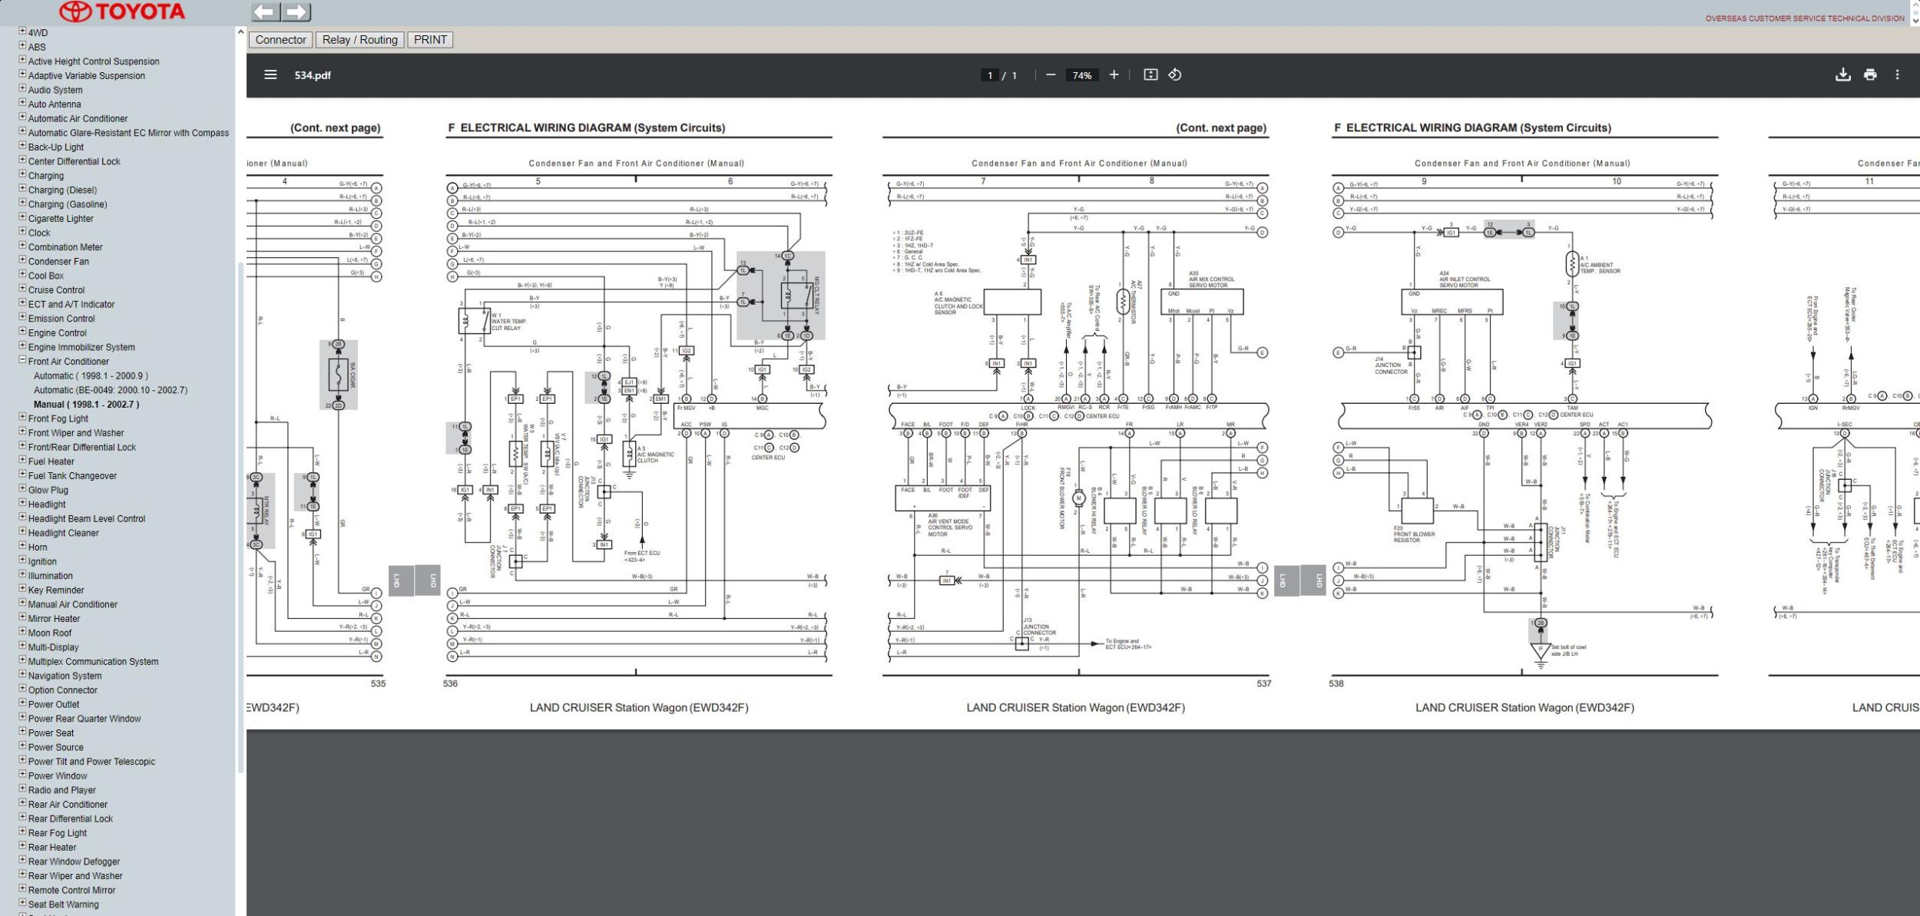
Task: Zoom in with the plus icon
Action: pyautogui.click(x=1114, y=75)
